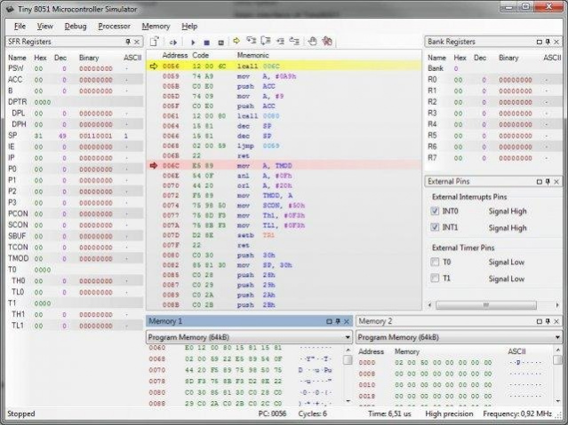The image size is (568, 425).
Task: Close the Memory 2 panel
Action: coord(556,321)
